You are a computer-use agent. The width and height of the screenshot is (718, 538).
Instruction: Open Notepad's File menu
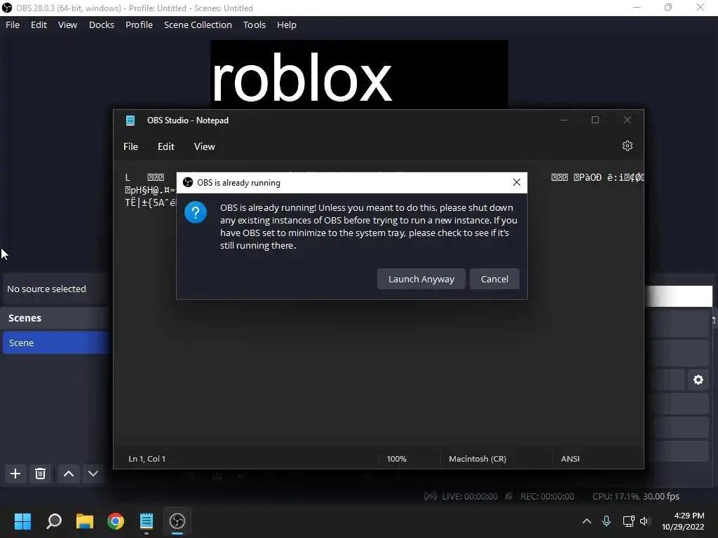[130, 146]
